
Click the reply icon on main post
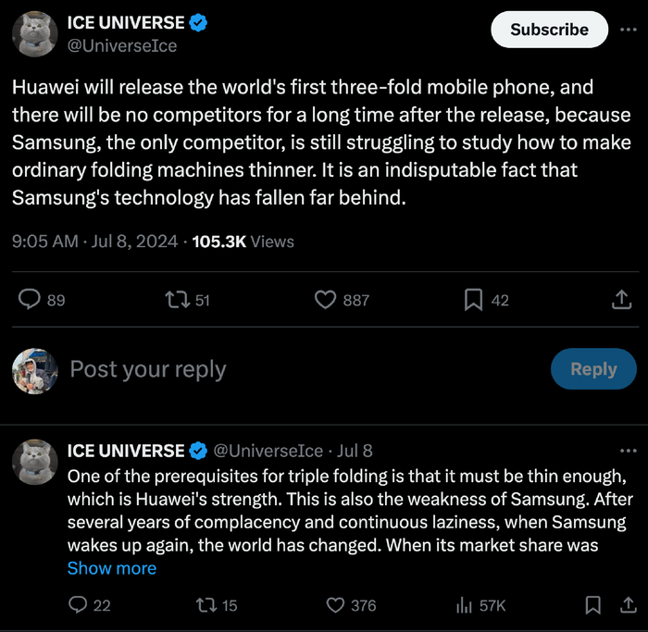[x=31, y=300]
